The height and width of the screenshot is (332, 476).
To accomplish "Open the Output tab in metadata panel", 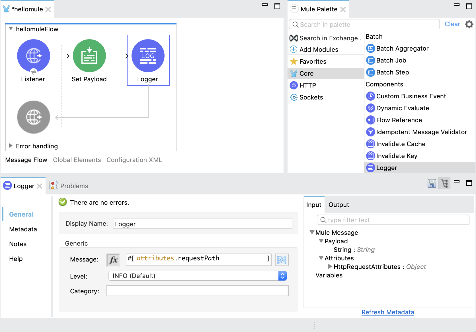I will pyautogui.click(x=338, y=205).
